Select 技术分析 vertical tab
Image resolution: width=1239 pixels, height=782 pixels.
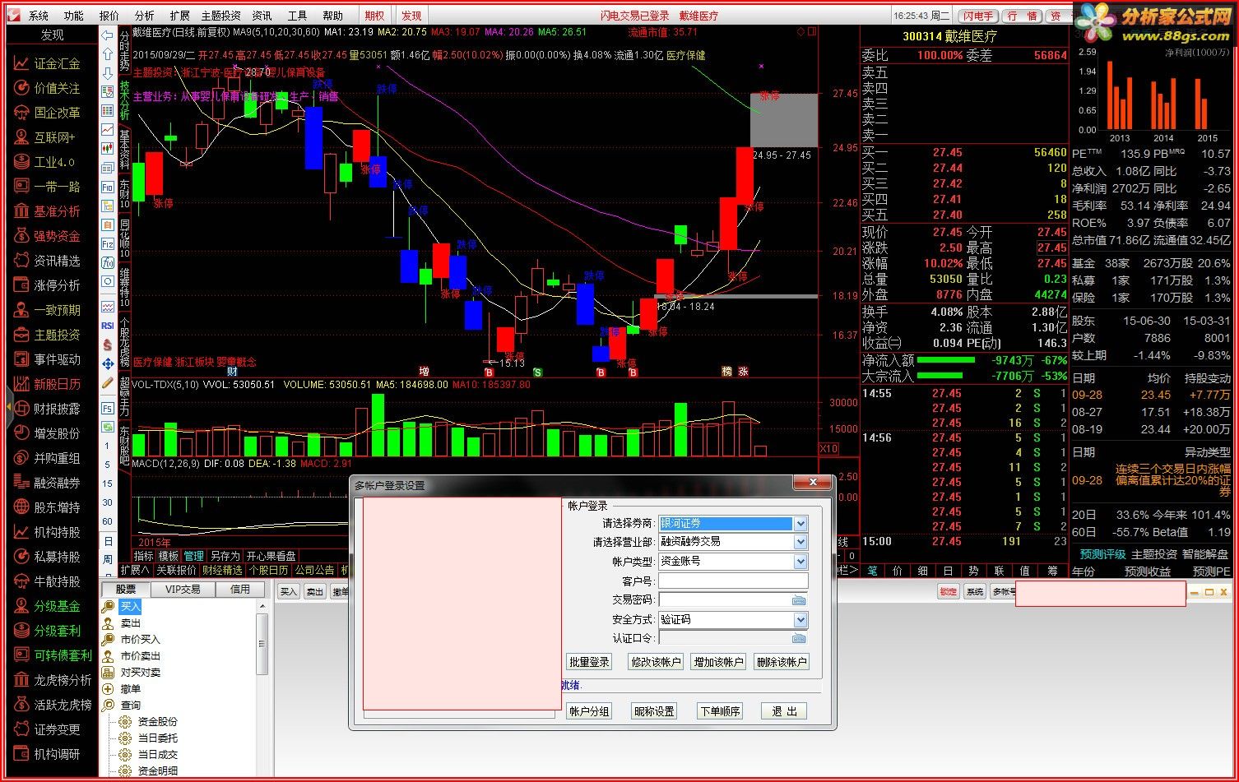coord(125,100)
